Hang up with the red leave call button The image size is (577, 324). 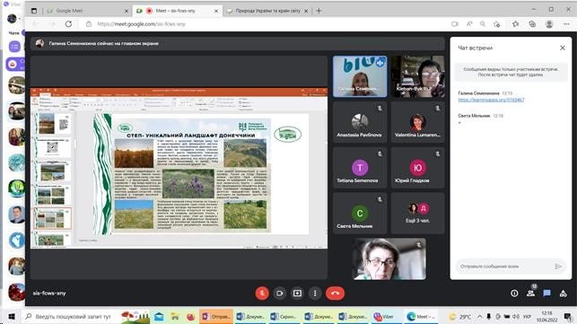[x=335, y=293]
